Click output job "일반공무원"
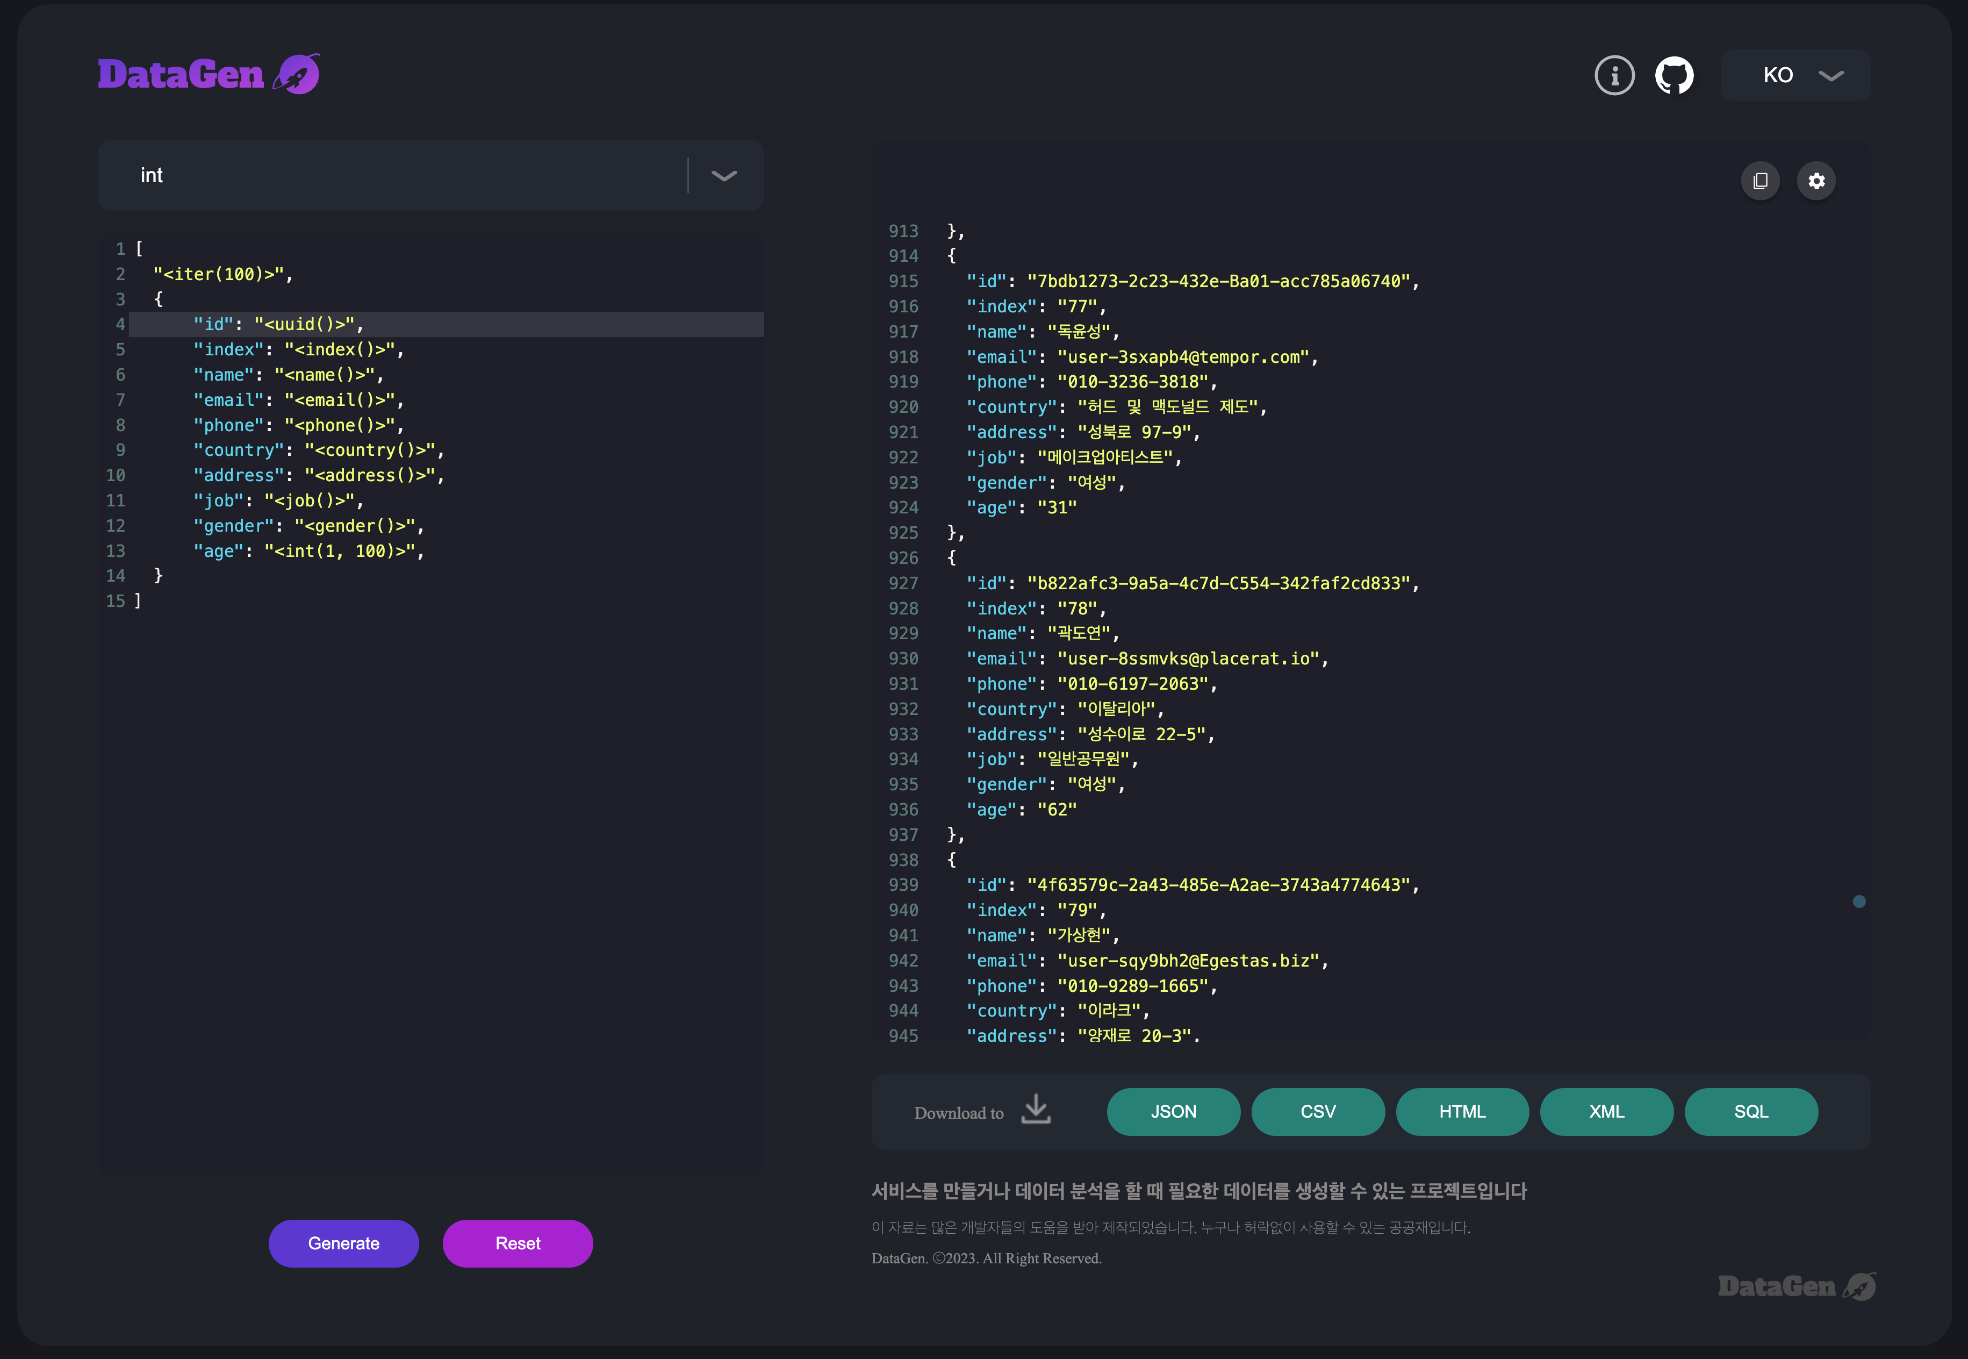Screen dimensions: 1968x1359 tap(1083, 760)
